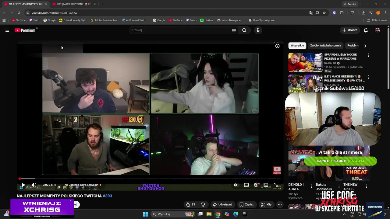Show more filter chips with right arrow
The image size is (390, 219).
point(365,46)
